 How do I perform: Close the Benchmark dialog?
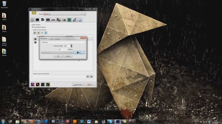point(83,38)
